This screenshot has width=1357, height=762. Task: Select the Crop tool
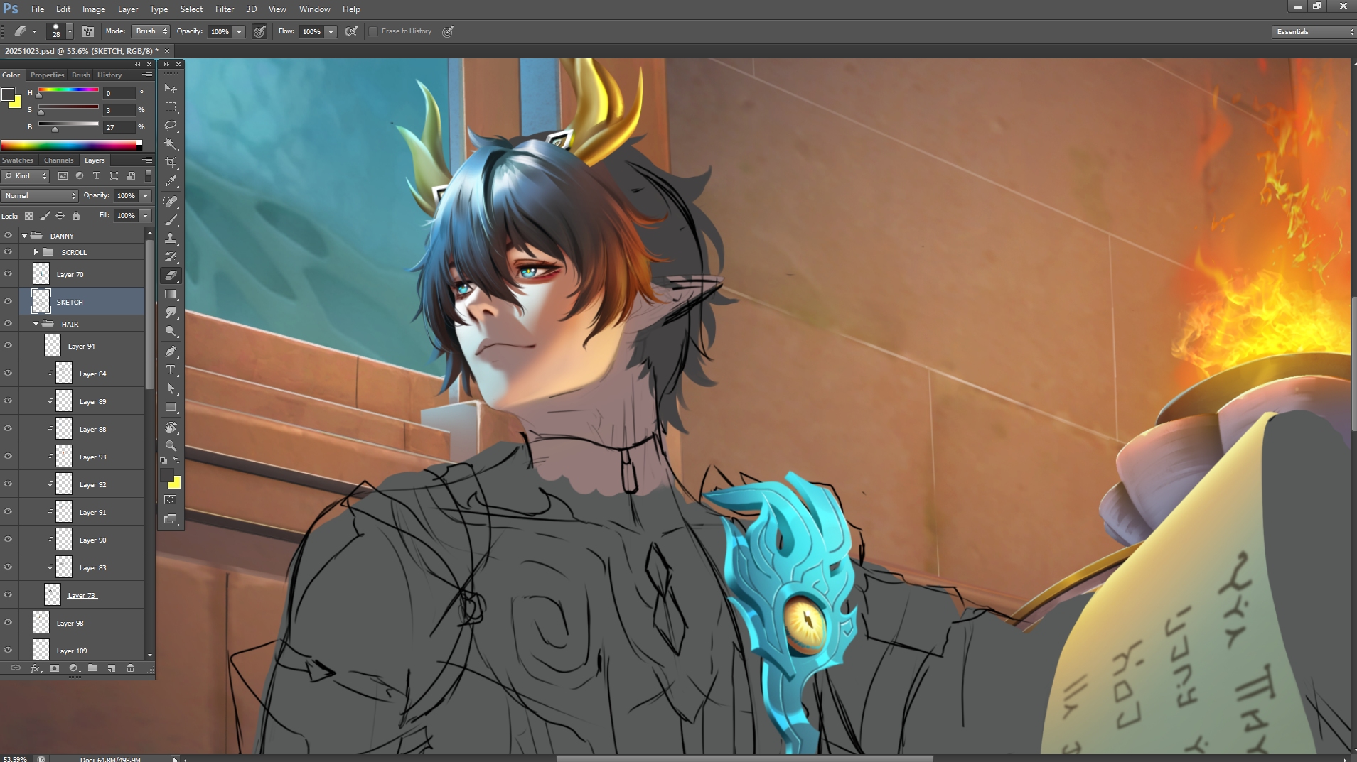click(171, 163)
